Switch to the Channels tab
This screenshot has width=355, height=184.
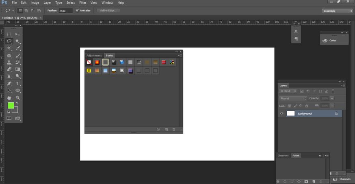pos(283,156)
